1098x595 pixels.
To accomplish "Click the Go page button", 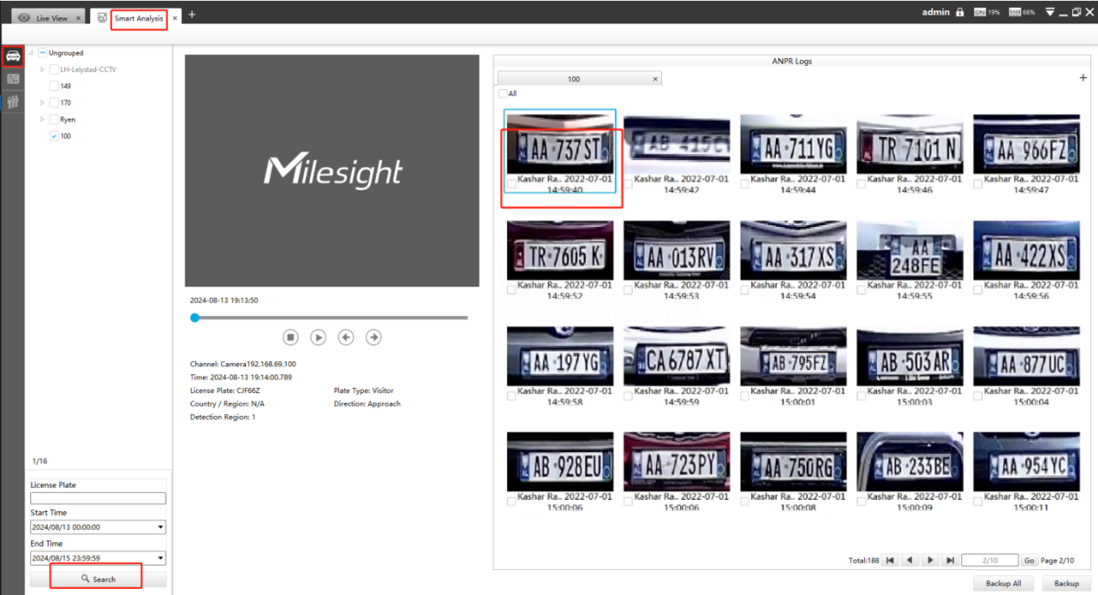I will pyautogui.click(x=1030, y=560).
